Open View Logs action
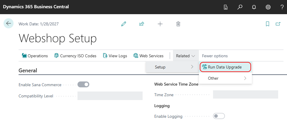This screenshot has height=121, width=287. click(x=115, y=56)
